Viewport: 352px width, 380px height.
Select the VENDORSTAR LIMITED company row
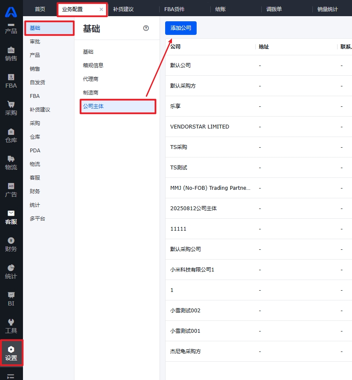pos(200,127)
